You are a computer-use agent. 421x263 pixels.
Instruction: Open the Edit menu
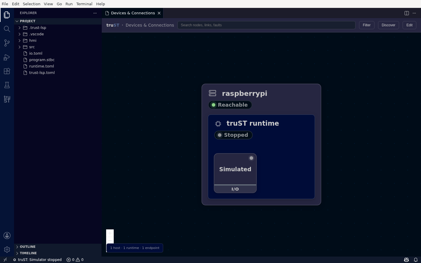coord(15,4)
